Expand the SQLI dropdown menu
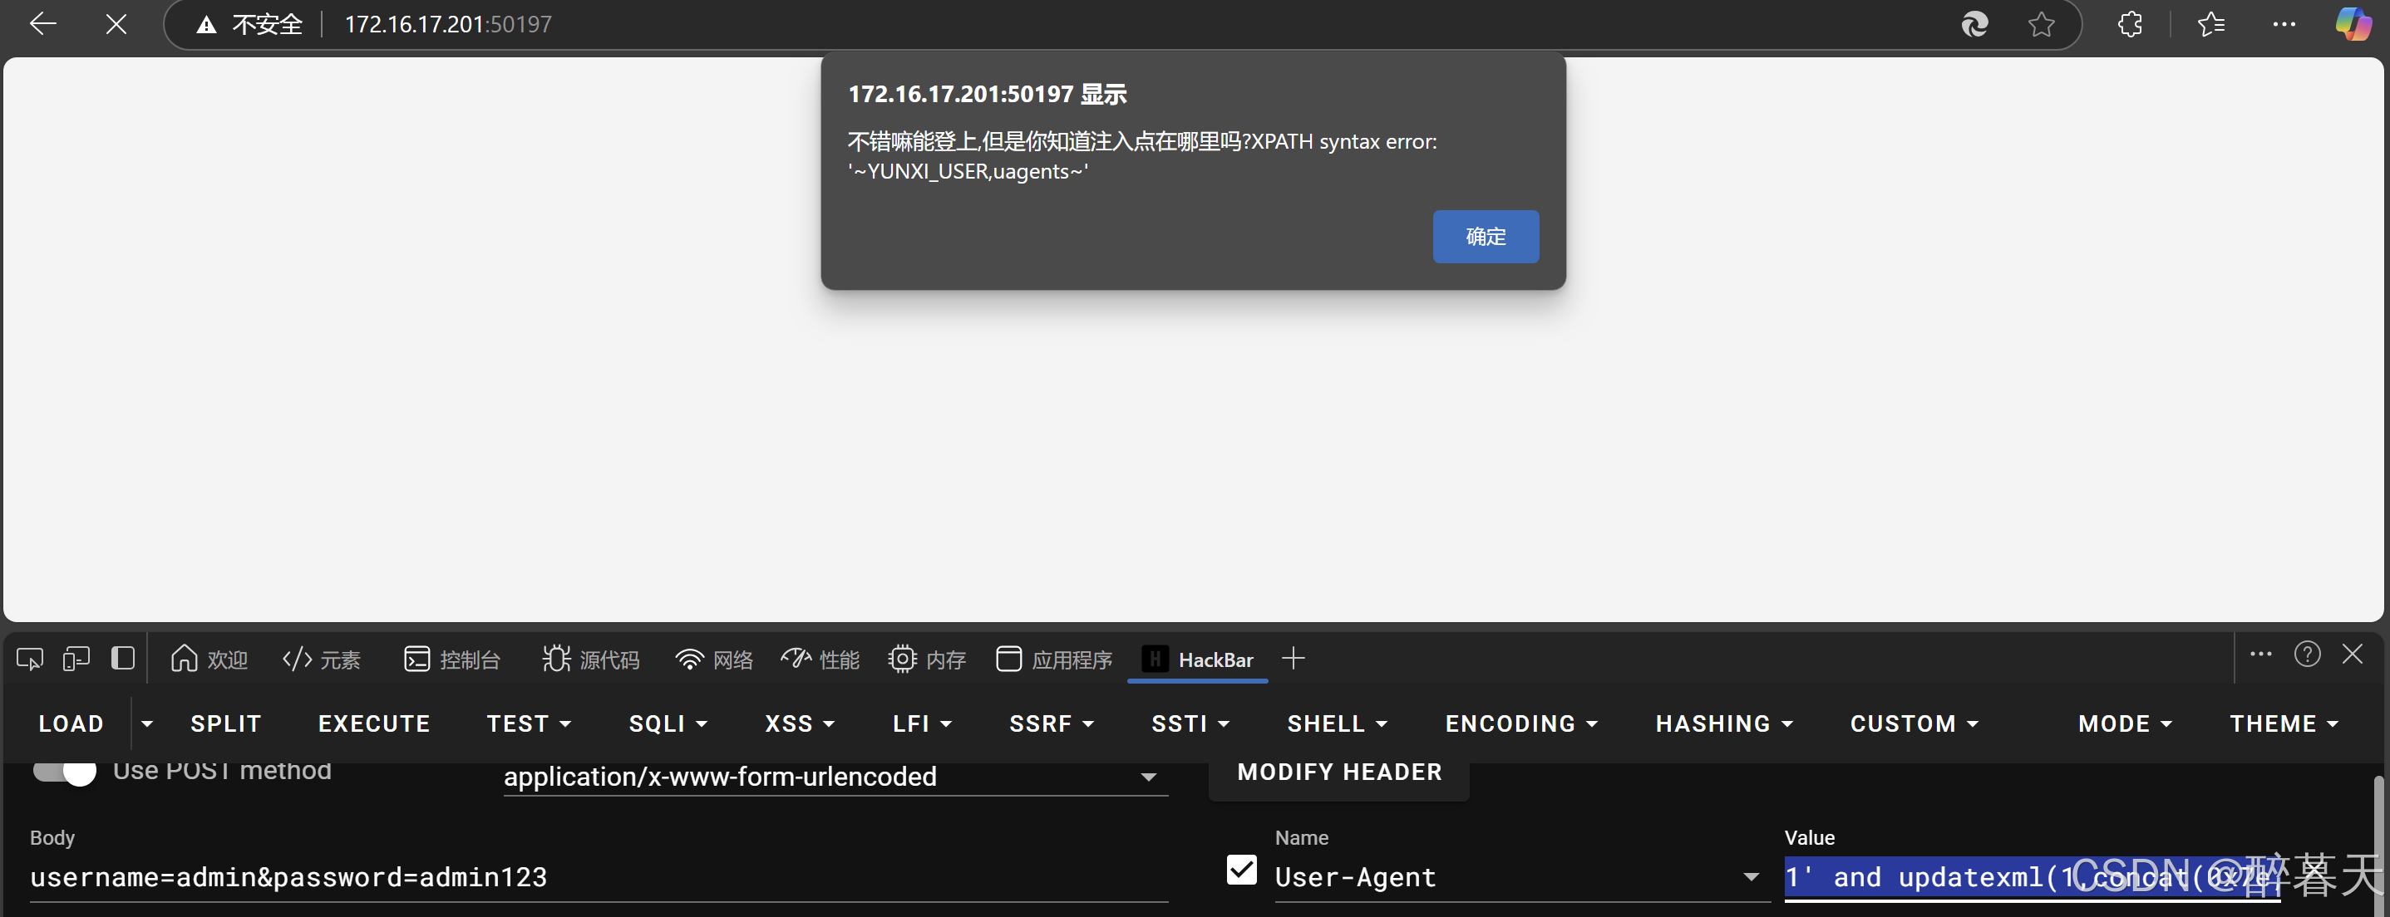Image resolution: width=2390 pixels, height=917 pixels. coord(668,724)
